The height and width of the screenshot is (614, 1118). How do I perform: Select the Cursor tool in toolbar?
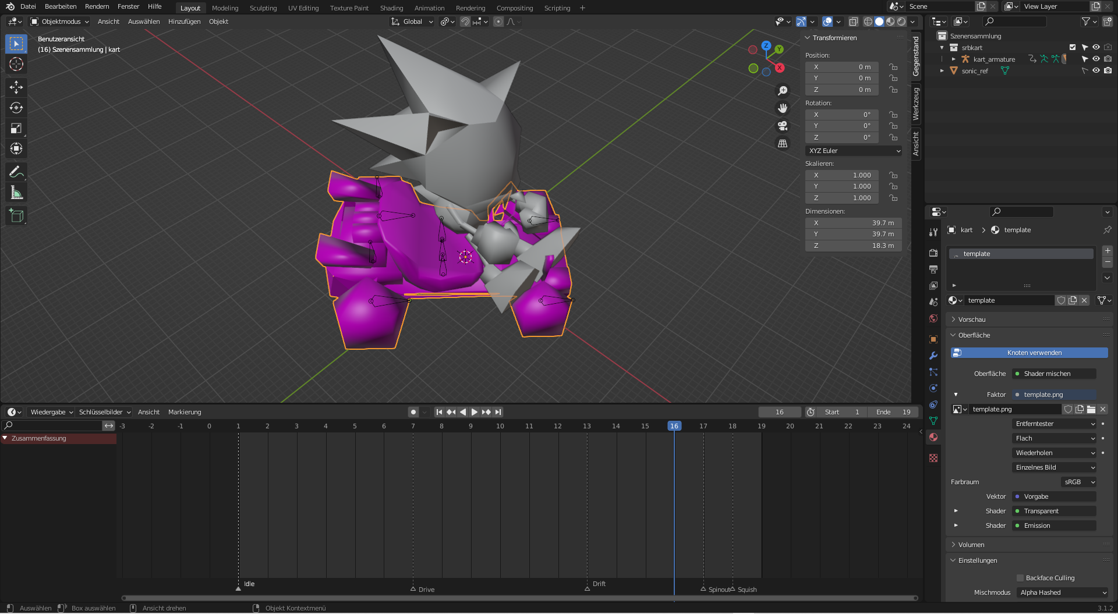pos(16,64)
